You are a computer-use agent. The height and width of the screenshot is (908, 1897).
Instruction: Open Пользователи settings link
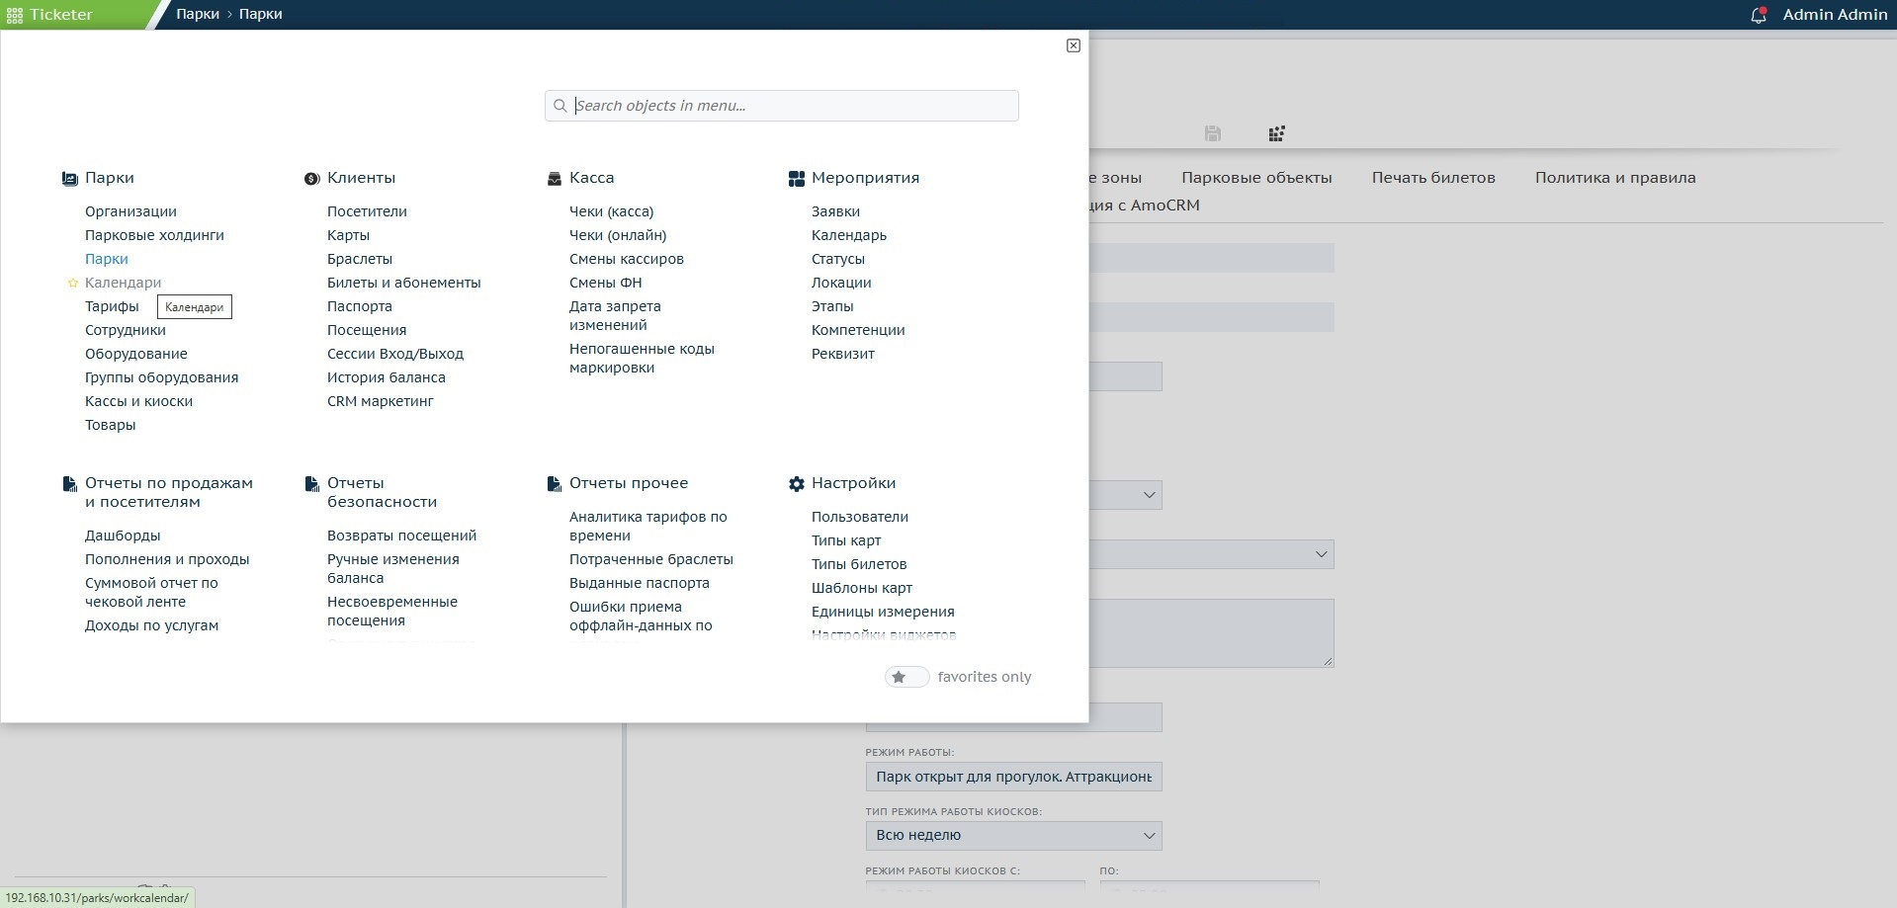(x=860, y=517)
